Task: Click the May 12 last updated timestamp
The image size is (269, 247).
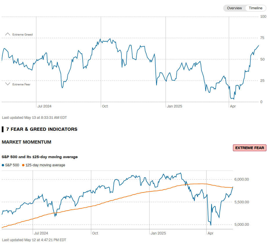Action: click(34, 240)
